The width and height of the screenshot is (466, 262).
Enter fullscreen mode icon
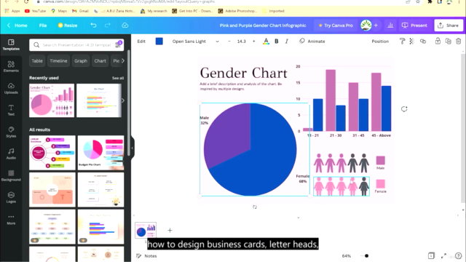[x=443, y=255]
